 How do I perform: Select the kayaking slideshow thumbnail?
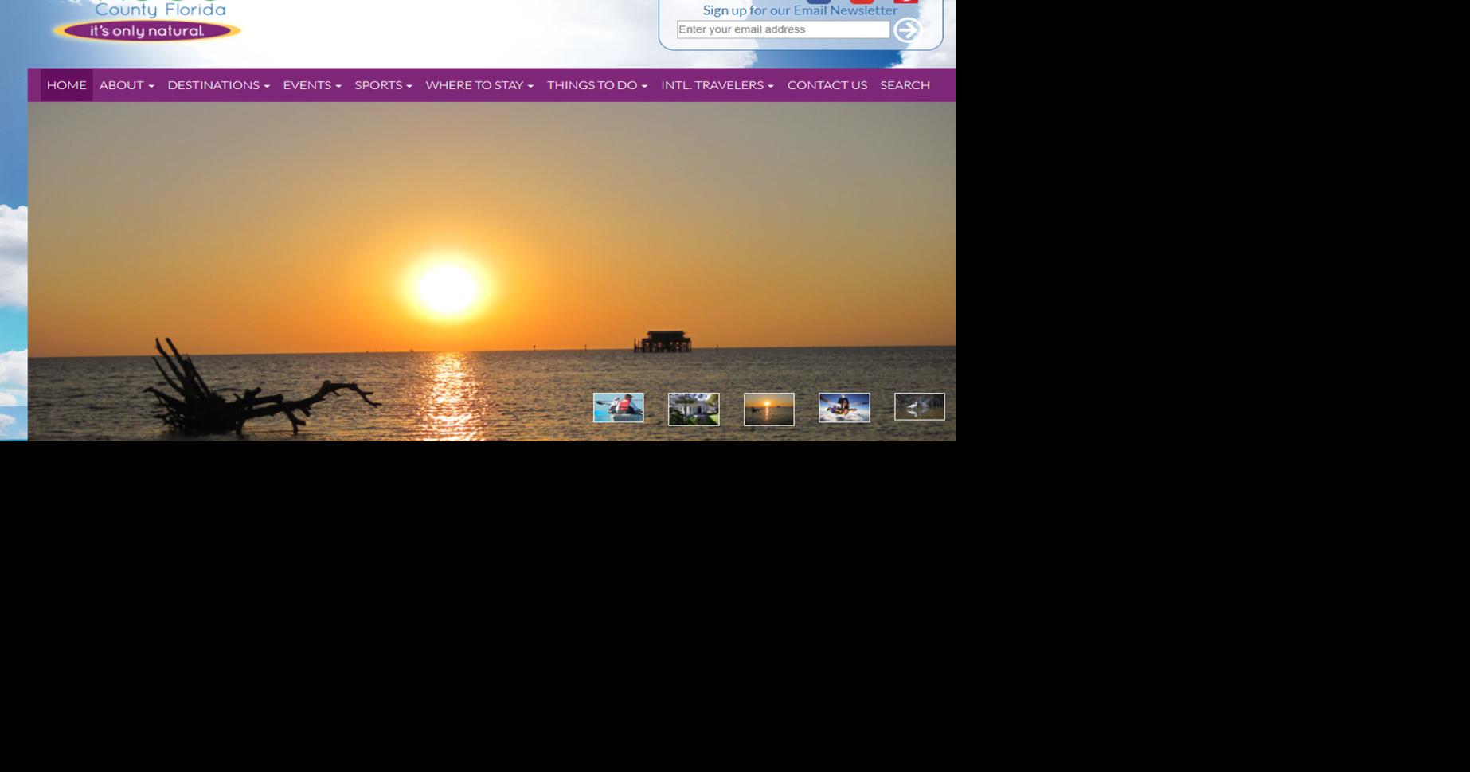click(619, 408)
